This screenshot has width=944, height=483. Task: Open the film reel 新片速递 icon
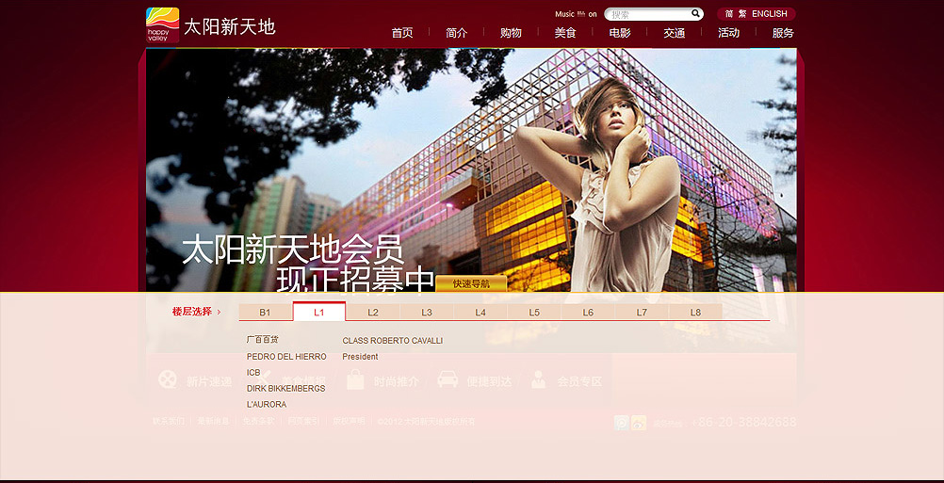168,380
